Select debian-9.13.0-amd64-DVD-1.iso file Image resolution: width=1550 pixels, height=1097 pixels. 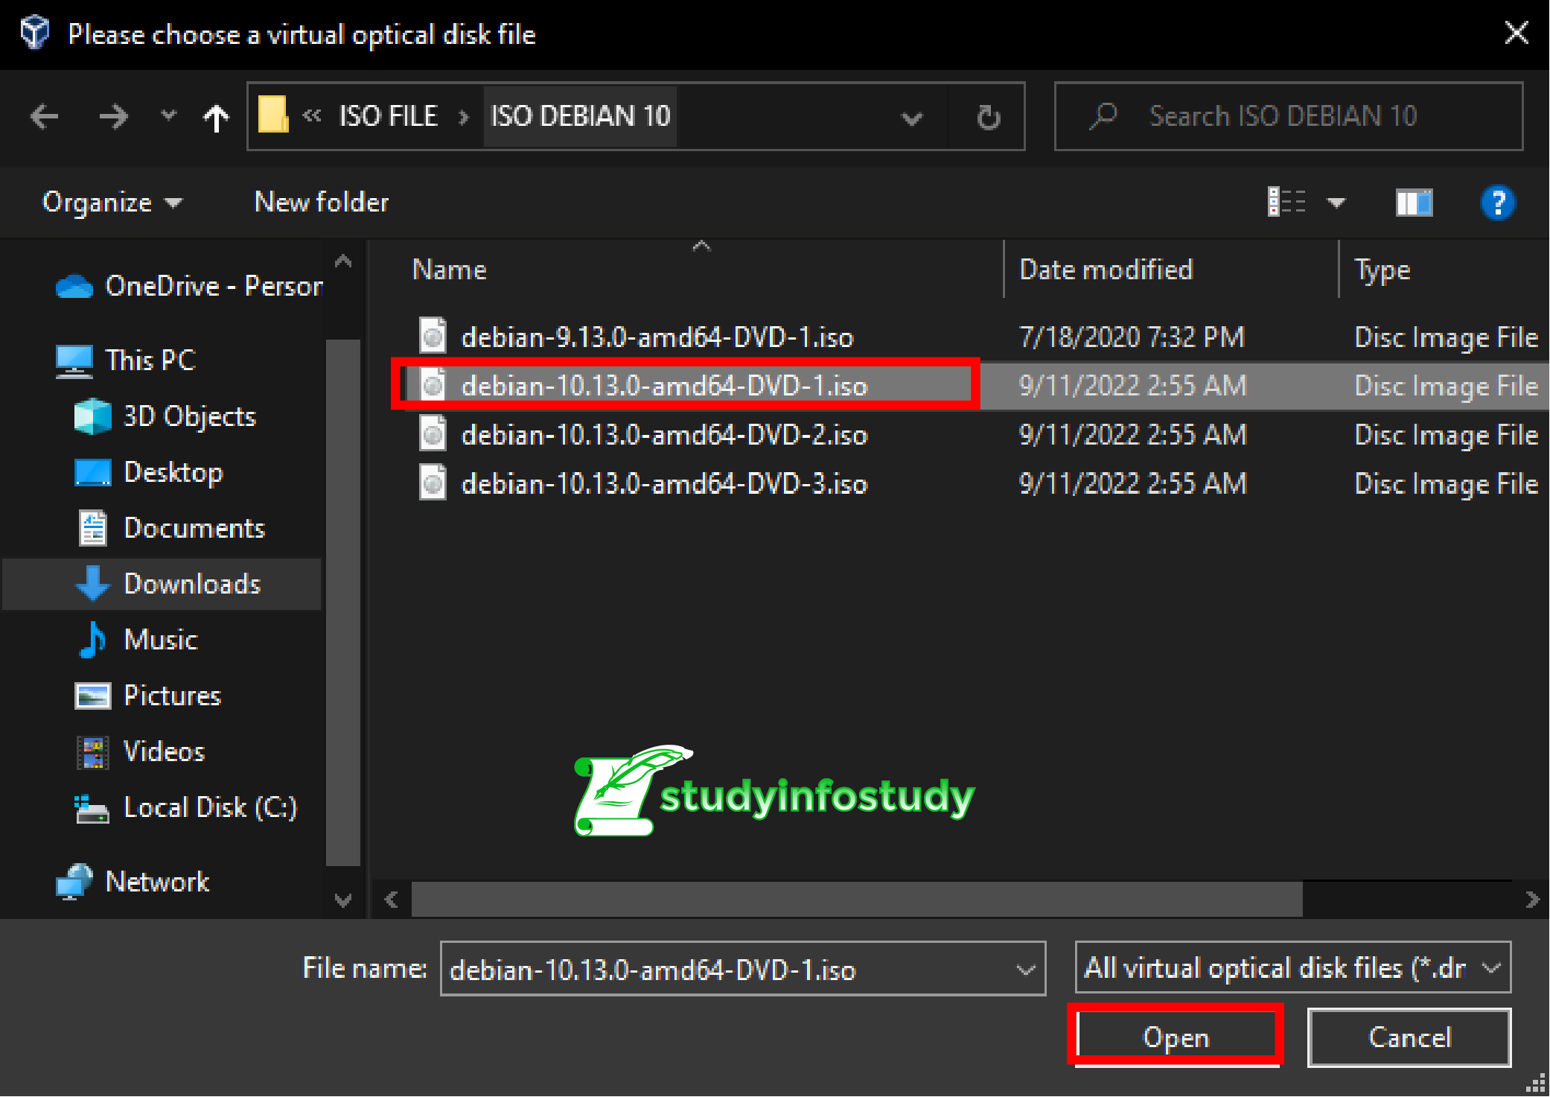pos(657,337)
